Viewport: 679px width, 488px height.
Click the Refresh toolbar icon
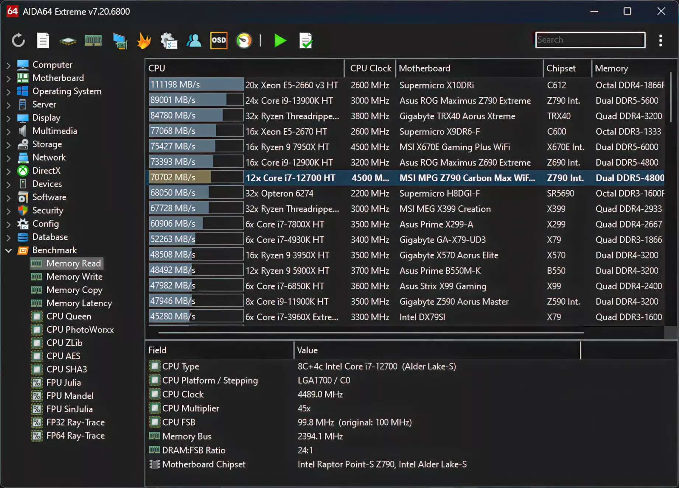click(x=18, y=40)
